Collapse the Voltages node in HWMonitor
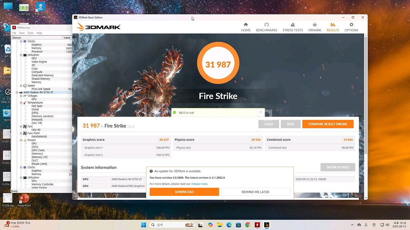 click(21, 96)
